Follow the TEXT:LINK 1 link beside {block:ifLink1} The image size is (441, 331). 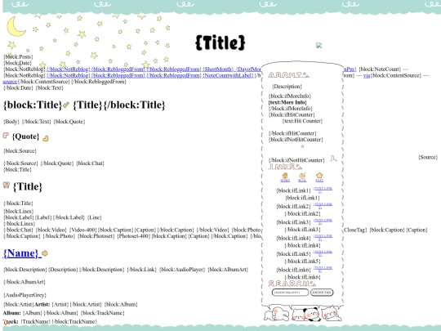pyautogui.click(x=323, y=190)
